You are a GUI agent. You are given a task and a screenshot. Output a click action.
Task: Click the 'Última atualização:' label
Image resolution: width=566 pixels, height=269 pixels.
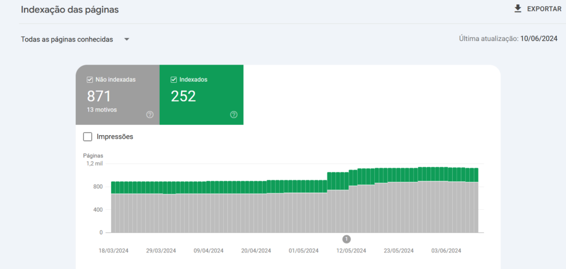pos(489,39)
